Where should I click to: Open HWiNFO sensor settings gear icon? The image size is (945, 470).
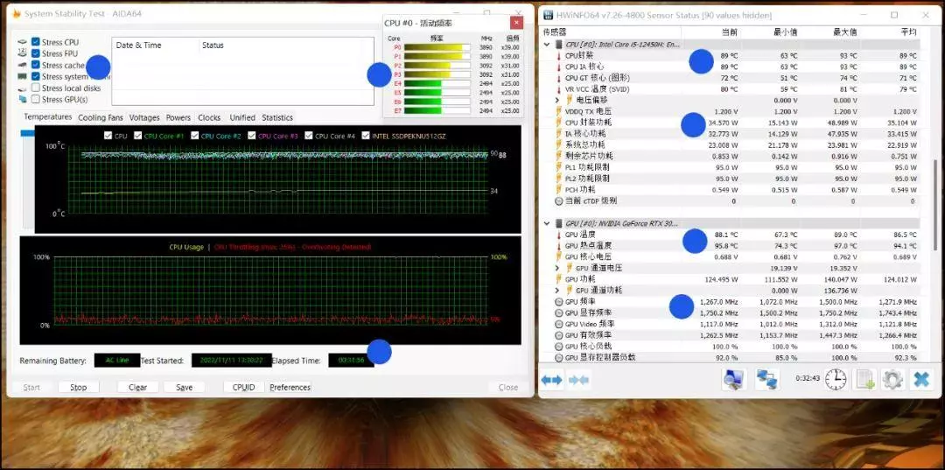point(892,380)
